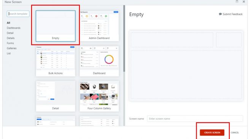This screenshot has width=251, height=139.
Task: Focus the Search template input field
Action: (x=18, y=14)
